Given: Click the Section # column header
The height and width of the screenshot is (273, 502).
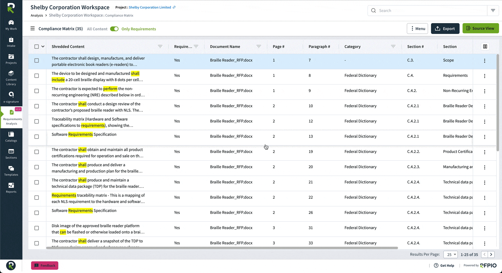Looking at the screenshot, I should click(x=415, y=47).
